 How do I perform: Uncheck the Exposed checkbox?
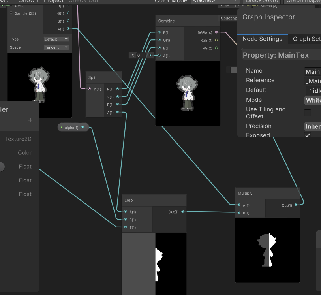tap(307, 135)
